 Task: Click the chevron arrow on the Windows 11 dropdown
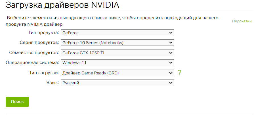(171, 63)
